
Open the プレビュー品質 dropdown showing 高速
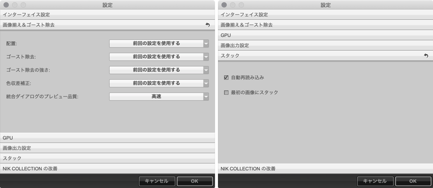159,96
